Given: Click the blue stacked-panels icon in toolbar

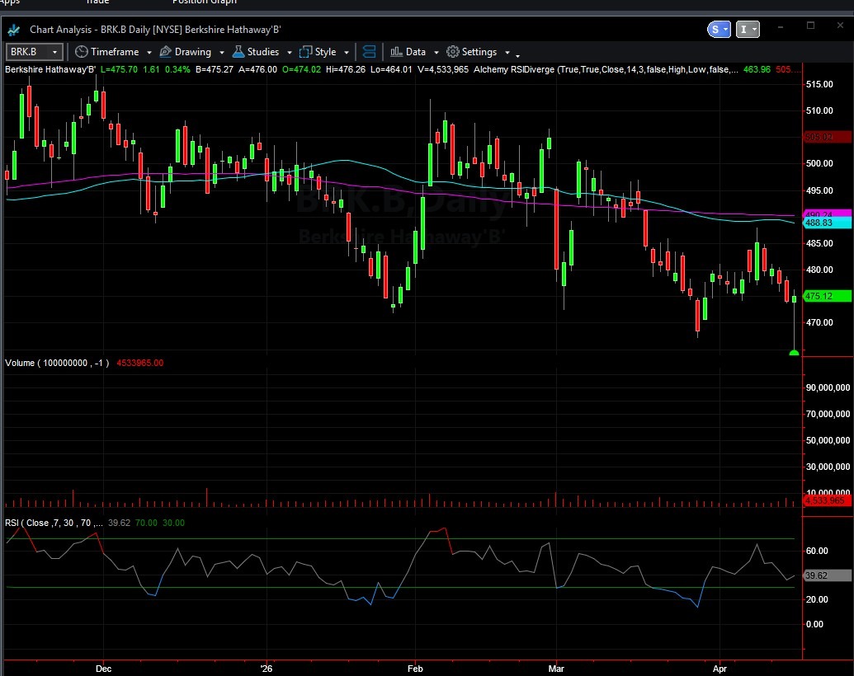Looking at the screenshot, I should click(369, 52).
